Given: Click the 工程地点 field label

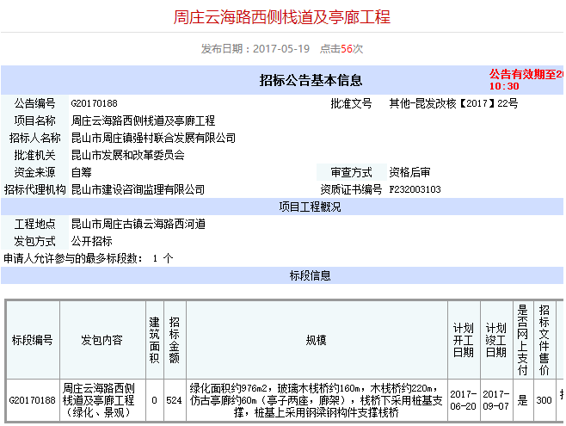Looking at the screenshot, I should pyautogui.click(x=34, y=225).
